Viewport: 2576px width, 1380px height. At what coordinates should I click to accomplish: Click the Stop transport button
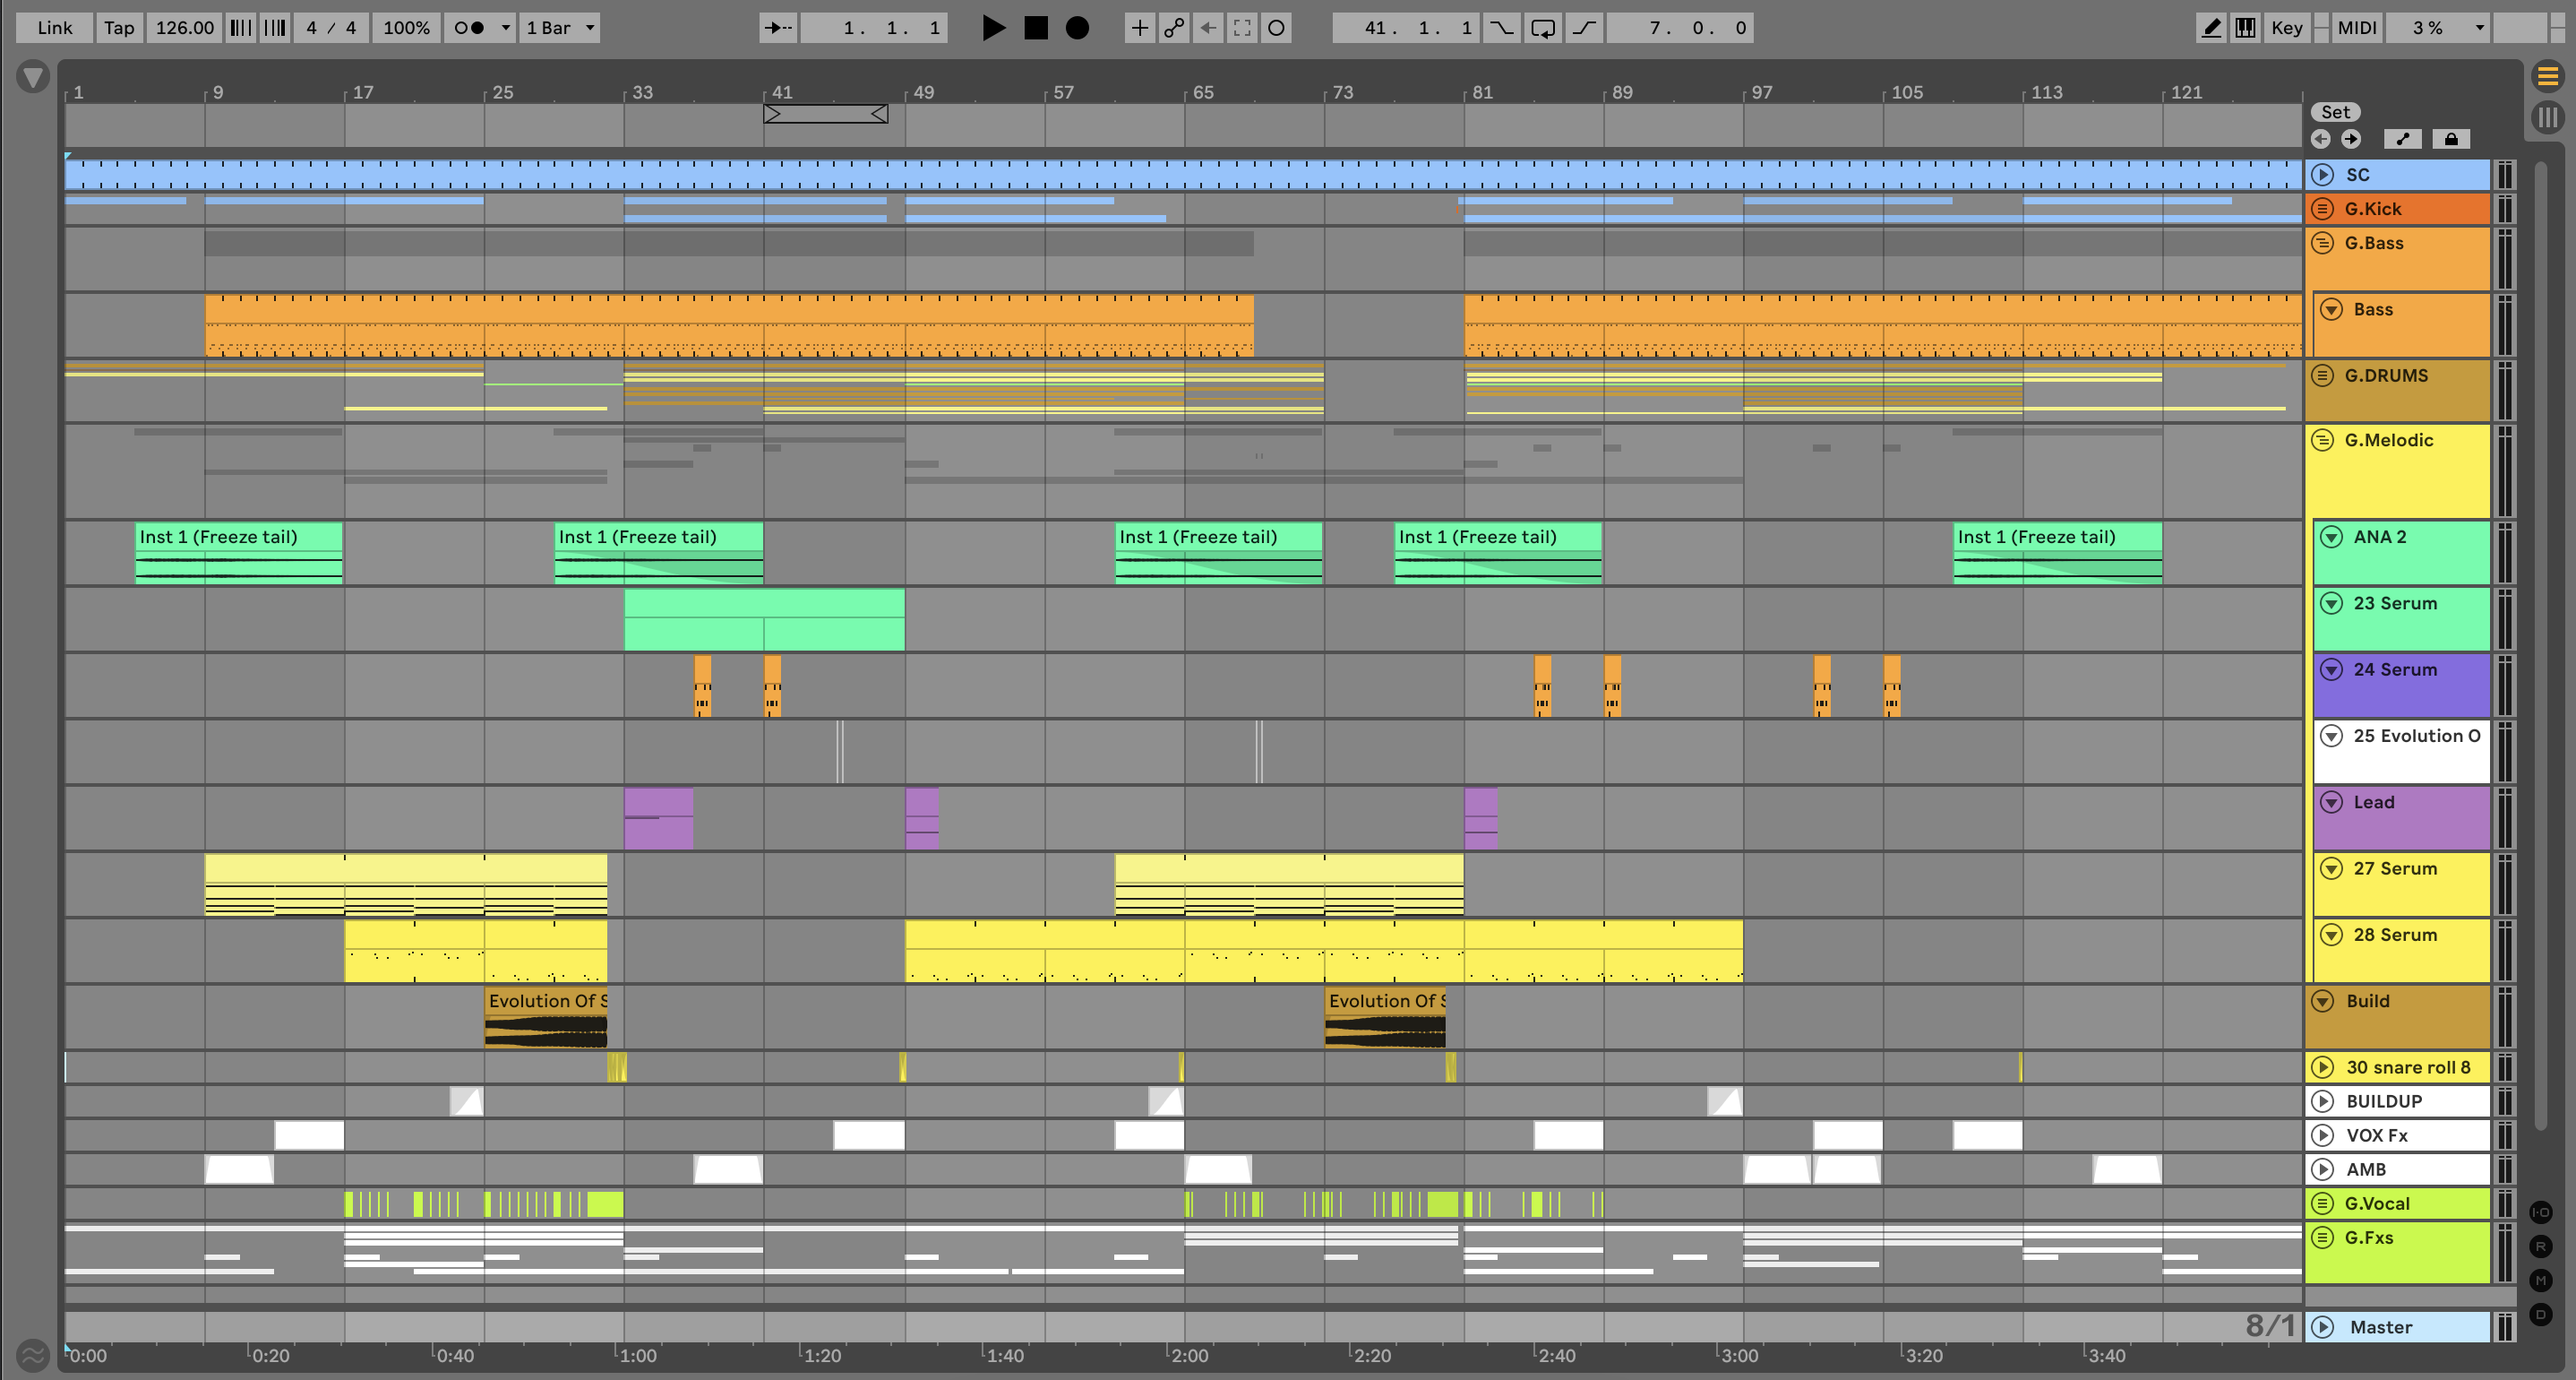1036,28
